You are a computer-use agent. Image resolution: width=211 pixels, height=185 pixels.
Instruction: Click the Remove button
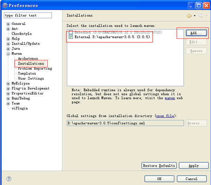tap(196, 51)
